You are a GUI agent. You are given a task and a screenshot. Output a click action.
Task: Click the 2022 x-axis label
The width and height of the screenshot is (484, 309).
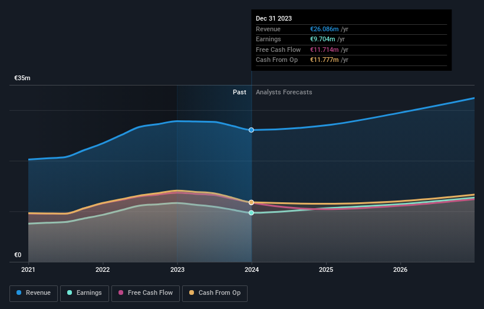point(103,269)
